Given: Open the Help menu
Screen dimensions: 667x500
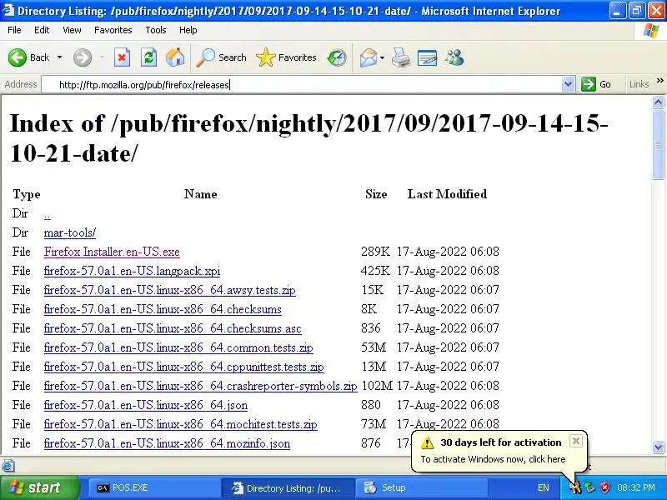Looking at the screenshot, I should coord(188,30).
